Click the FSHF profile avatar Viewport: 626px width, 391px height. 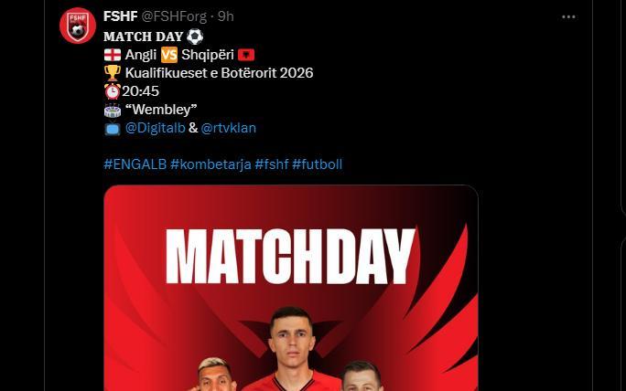pos(78,25)
